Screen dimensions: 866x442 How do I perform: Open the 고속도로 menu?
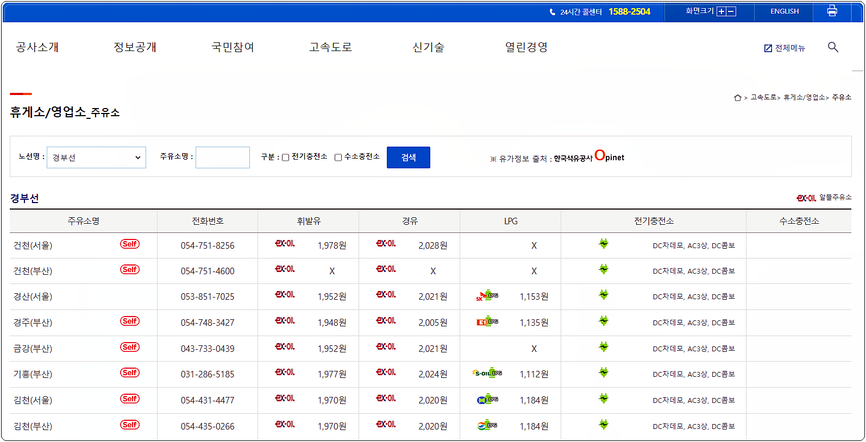[330, 47]
